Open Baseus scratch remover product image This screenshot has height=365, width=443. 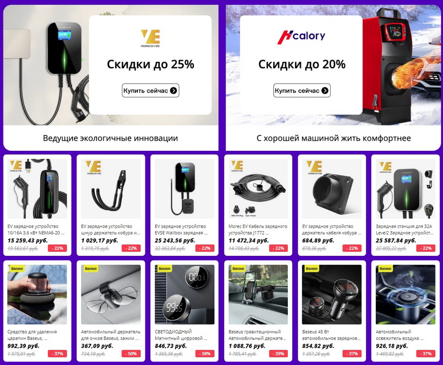point(37,294)
